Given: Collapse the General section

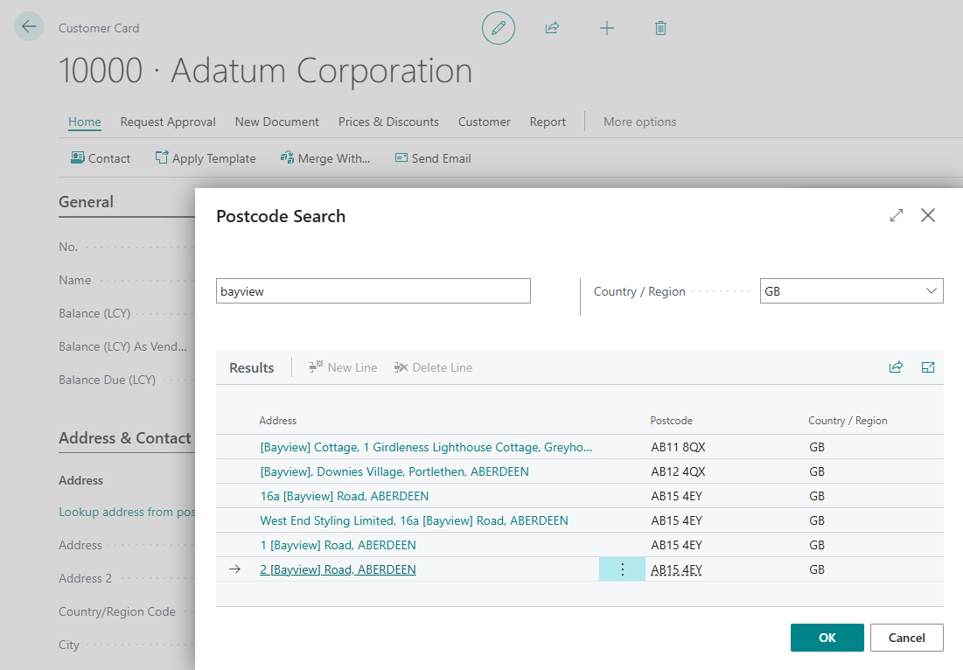Looking at the screenshot, I should [86, 202].
